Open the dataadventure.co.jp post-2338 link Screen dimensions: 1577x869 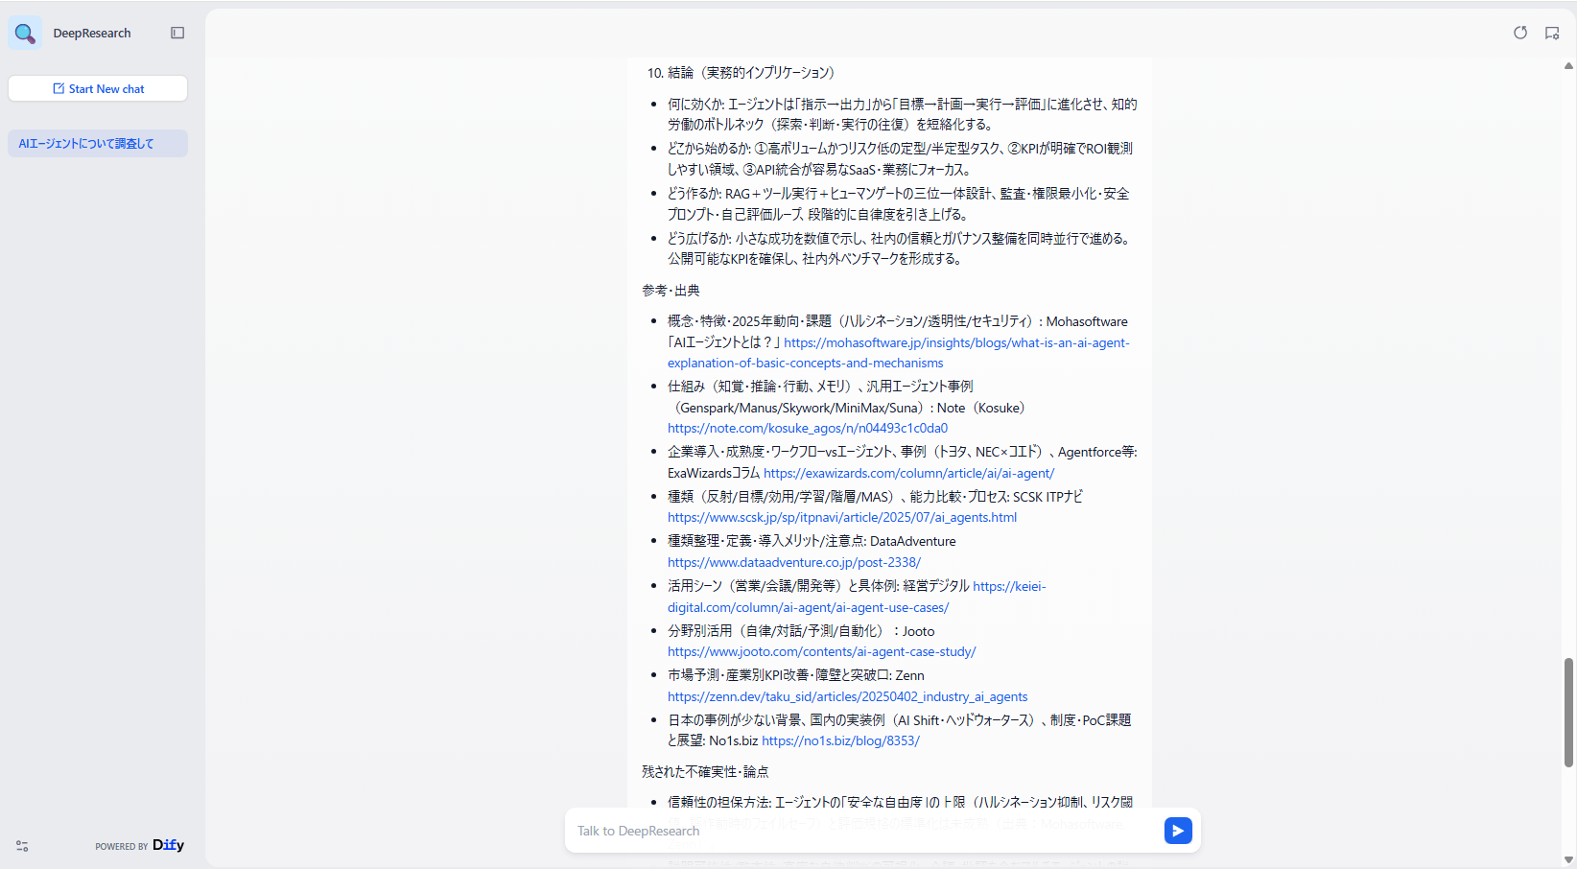793,563
